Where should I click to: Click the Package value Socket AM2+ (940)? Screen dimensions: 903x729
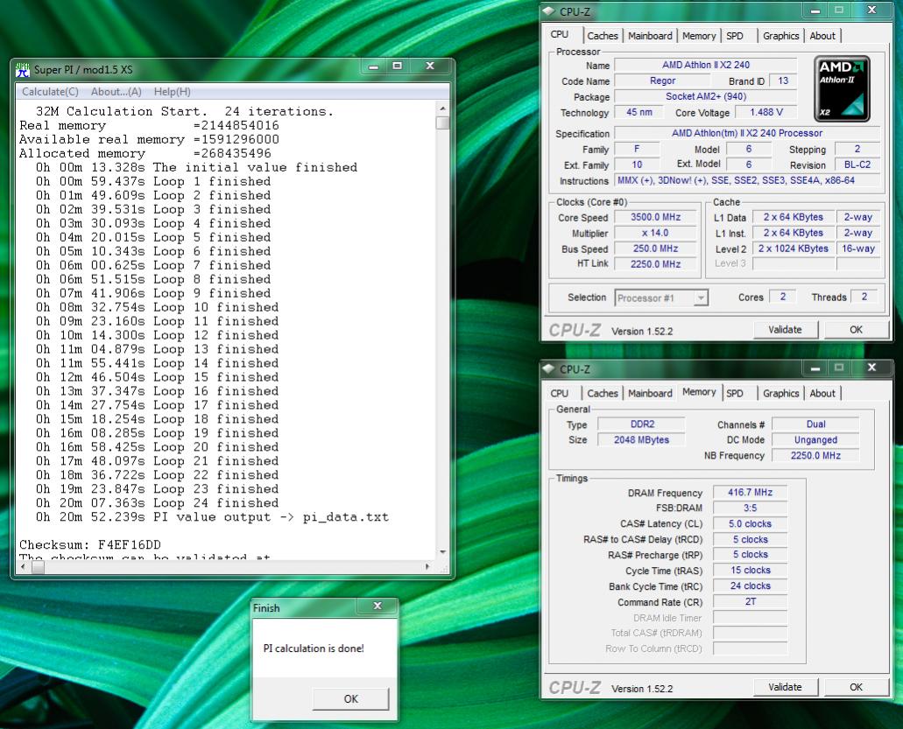(705, 96)
